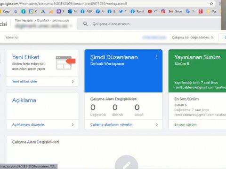Viewport: 226px width, 169px height.
Task: Click the search magnifier icon
Action: (85, 24)
